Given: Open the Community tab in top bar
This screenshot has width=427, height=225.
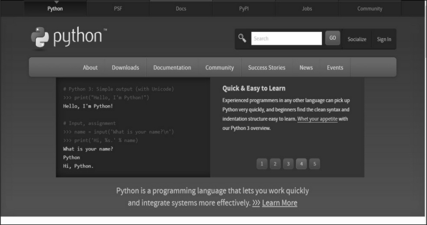Looking at the screenshot, I should tap(369, 9).
